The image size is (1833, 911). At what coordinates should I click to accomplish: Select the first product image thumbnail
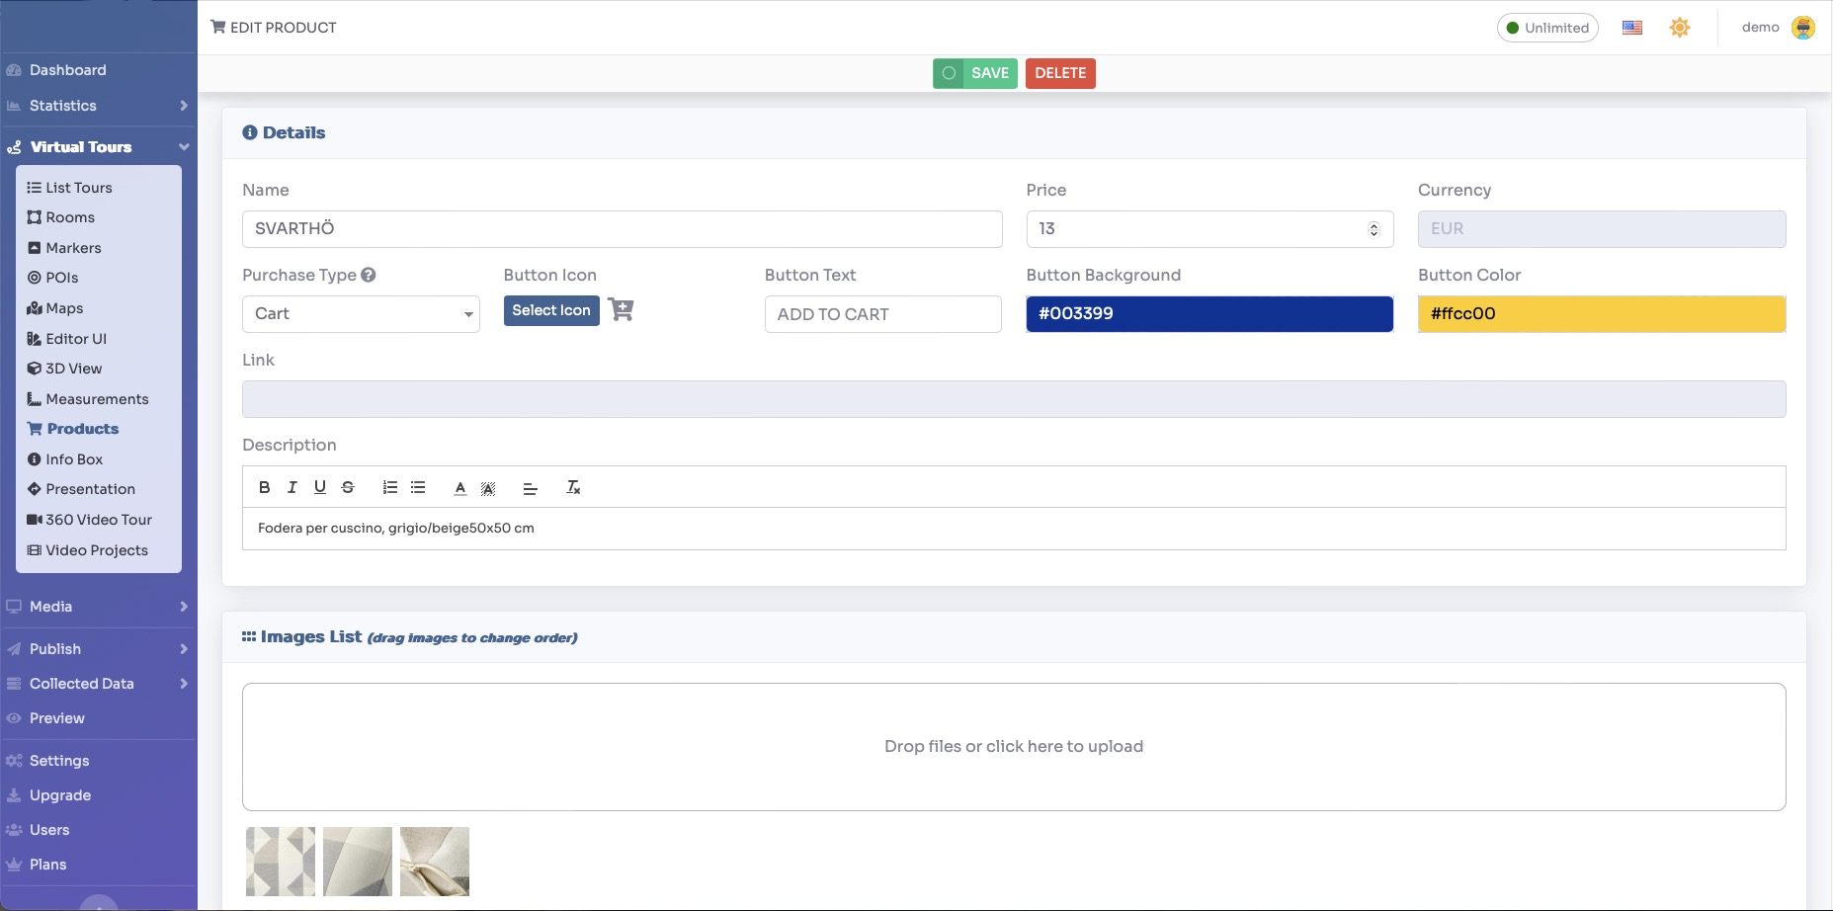pyautogui.click(x=280, y=861)
